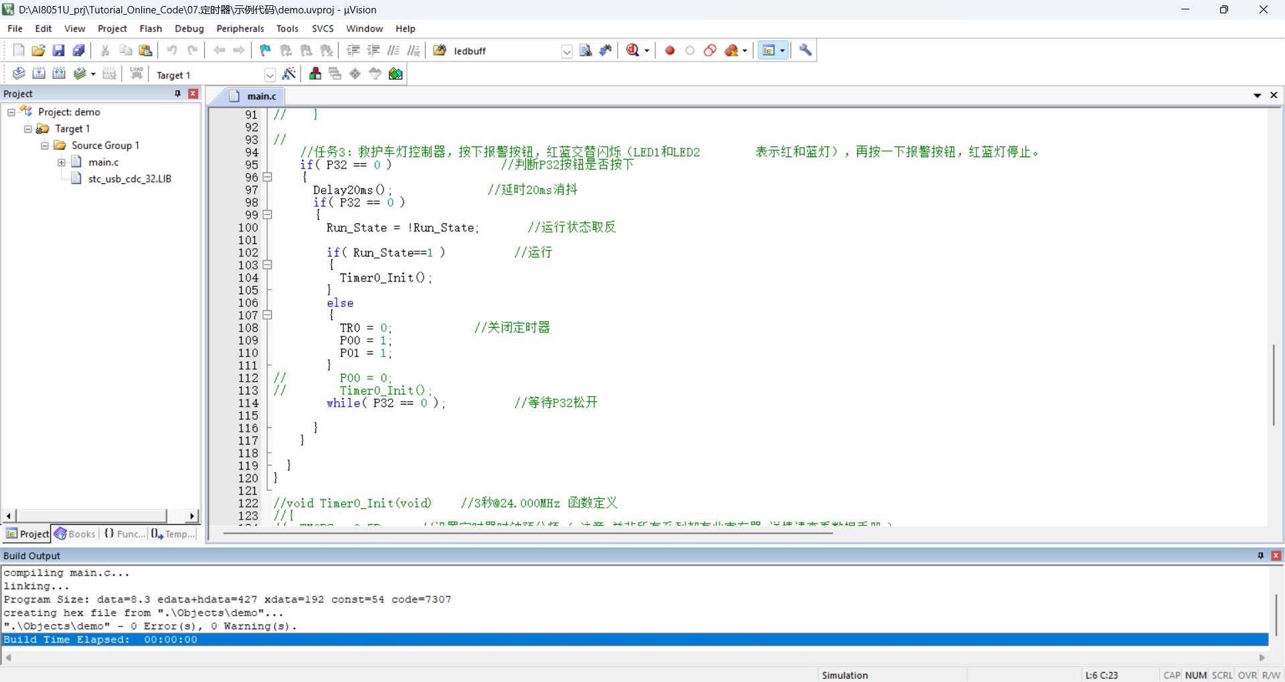Image resolution: width=1285 pixels, height=682 pixels.
Task: Switch to the Project panel tab
Action: pos(27,534)
